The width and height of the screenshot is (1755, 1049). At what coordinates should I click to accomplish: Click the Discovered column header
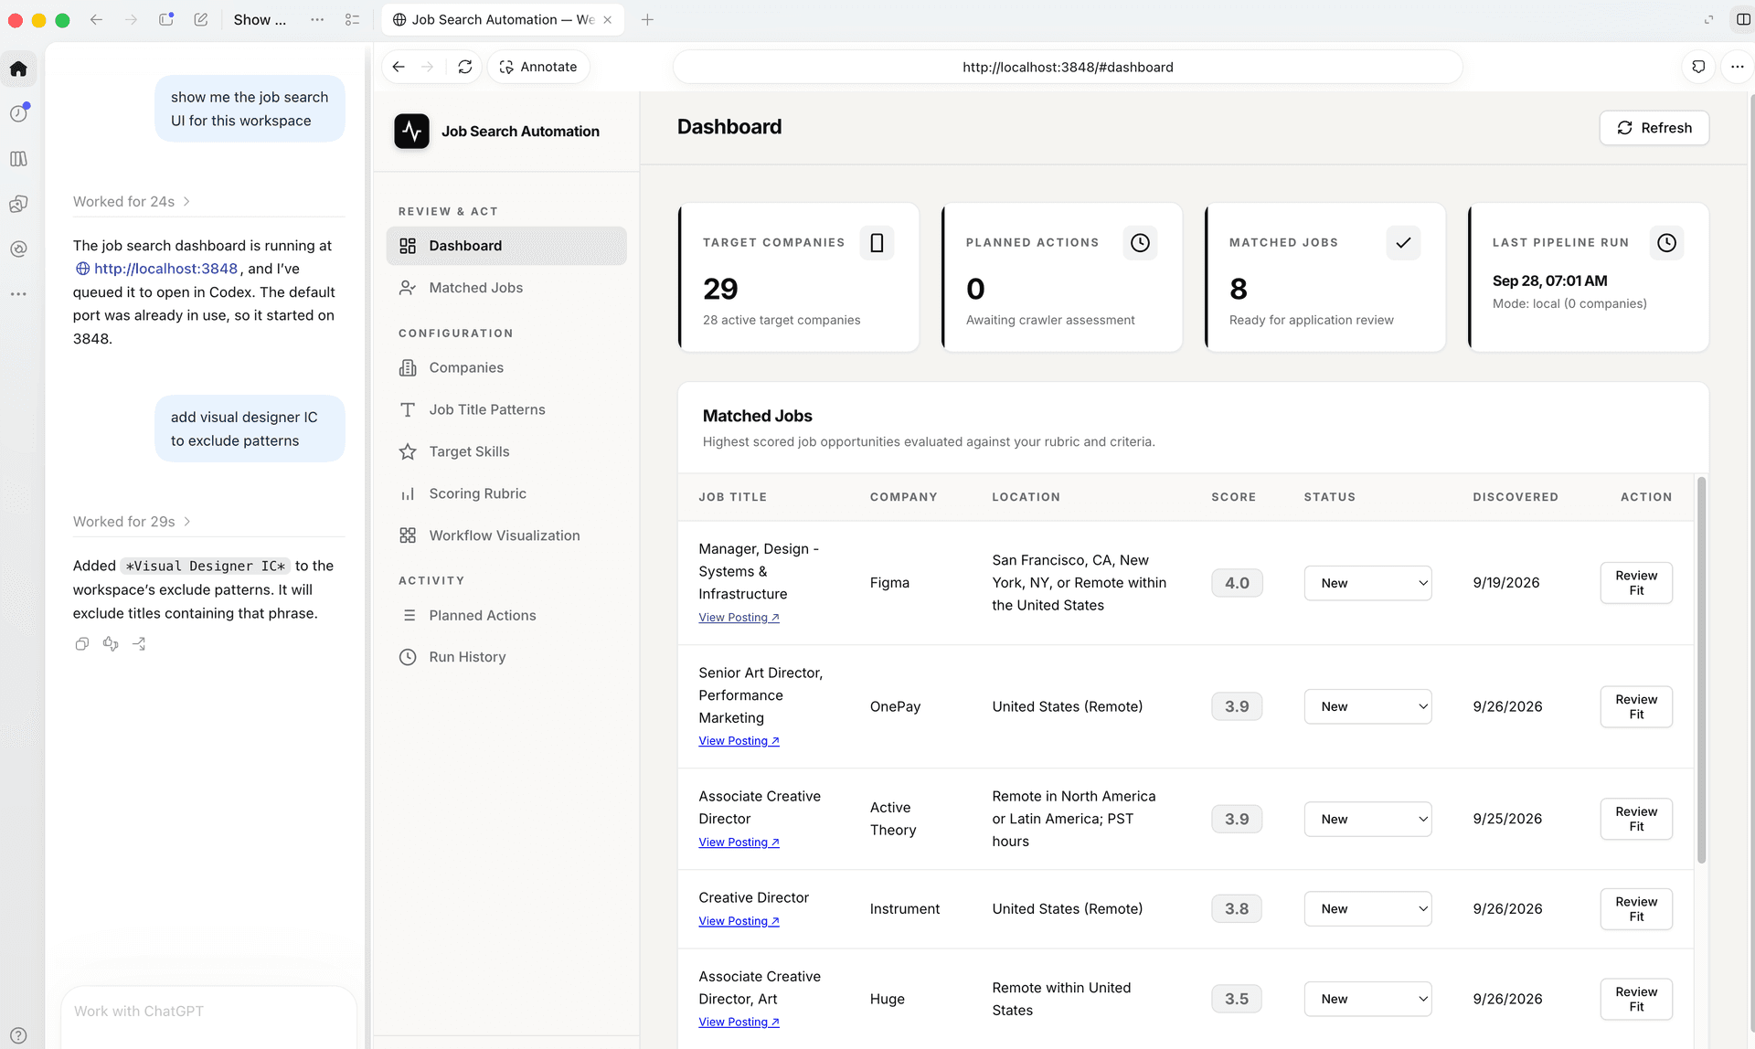(1515, 497)
